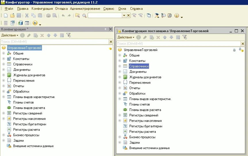
Task: Click the filter icon in Конфигурация panel
Action: 69,35
